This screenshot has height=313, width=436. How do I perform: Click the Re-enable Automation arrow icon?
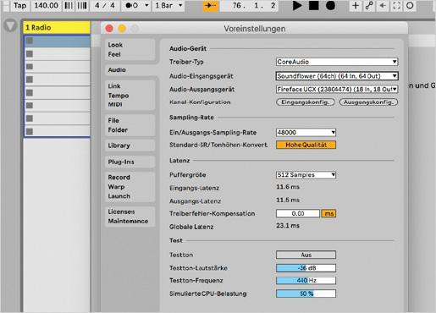pos(383,5)
